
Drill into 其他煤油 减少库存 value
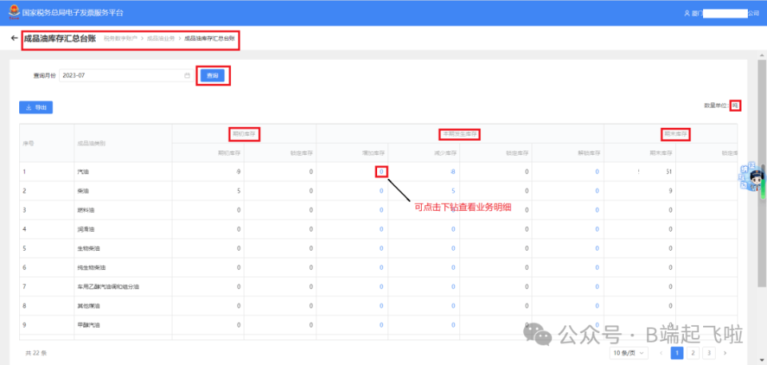click(454, 306)
